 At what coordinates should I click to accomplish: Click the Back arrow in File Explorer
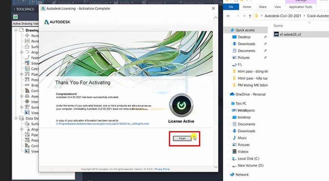228,16
